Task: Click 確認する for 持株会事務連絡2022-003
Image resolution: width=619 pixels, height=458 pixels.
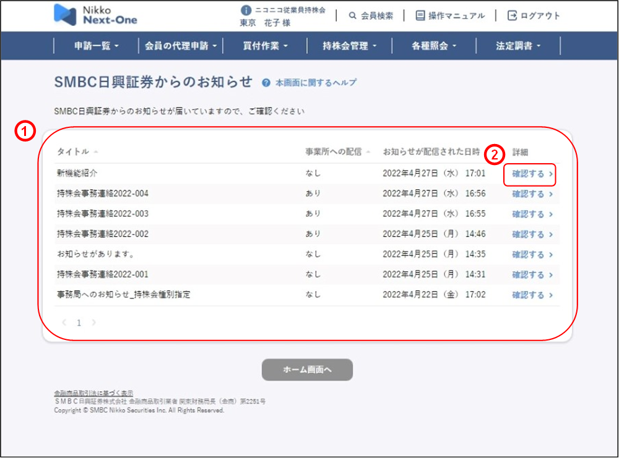Action: [532, 214]
